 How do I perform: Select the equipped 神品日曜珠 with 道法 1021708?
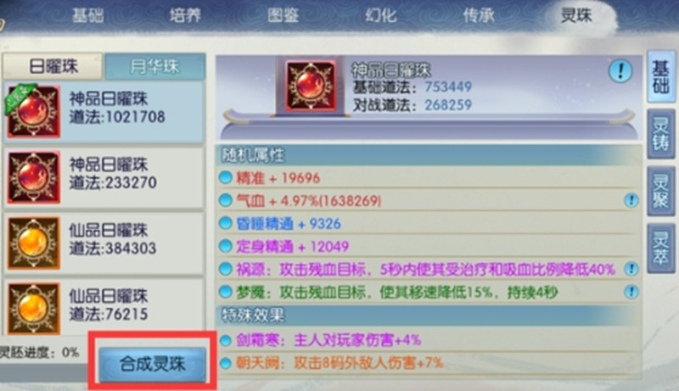(x=104, y=112)
